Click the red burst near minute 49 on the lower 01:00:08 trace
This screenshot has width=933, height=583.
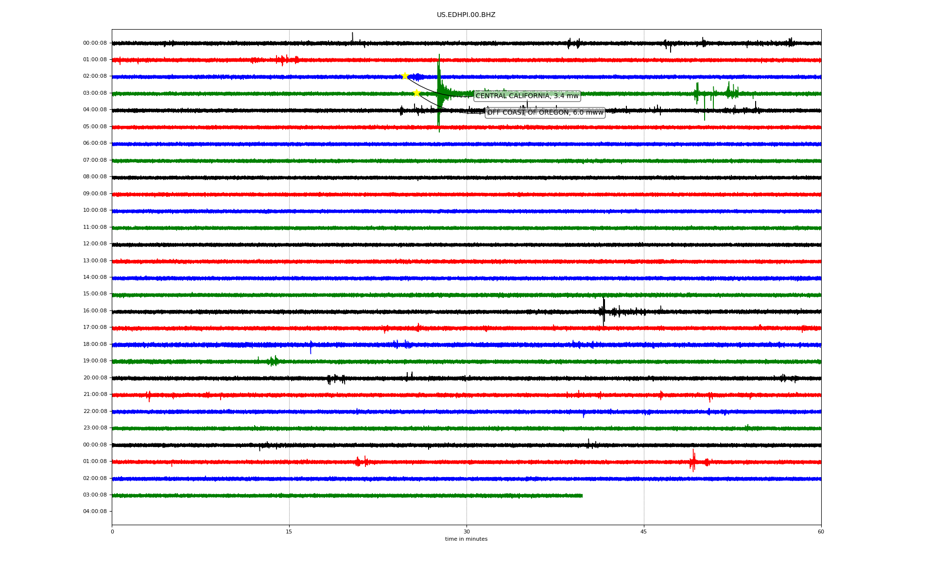693,461
